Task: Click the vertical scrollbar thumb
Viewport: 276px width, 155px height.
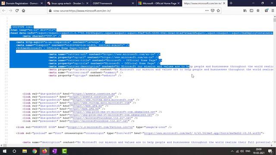Action: tap(275, 20)
